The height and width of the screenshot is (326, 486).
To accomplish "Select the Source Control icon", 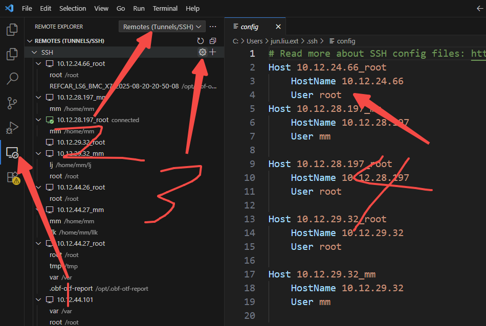I will [x=11, y=103].
